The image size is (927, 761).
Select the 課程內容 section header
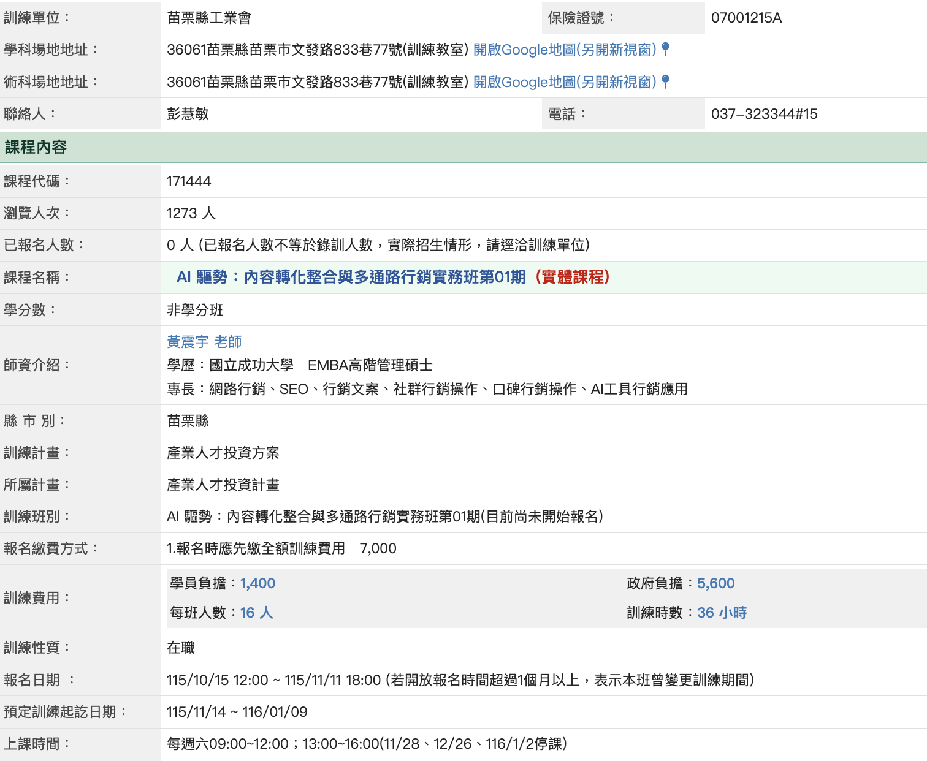tap(464, 147)
